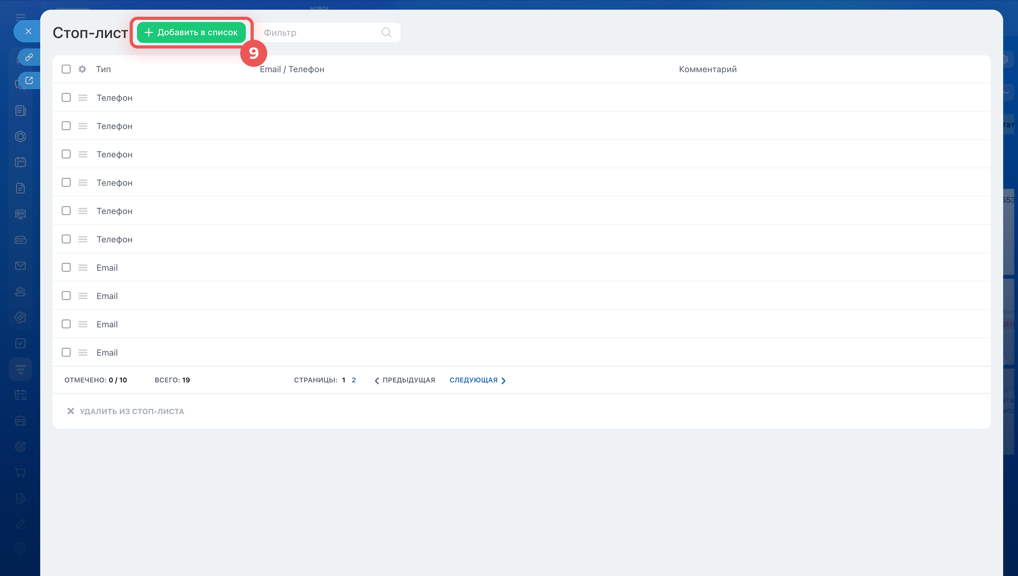The width and height of the screenshot is (1018, 576).
Task: Open the shopping cart icon in the sidebar
Action: (21, 472)
